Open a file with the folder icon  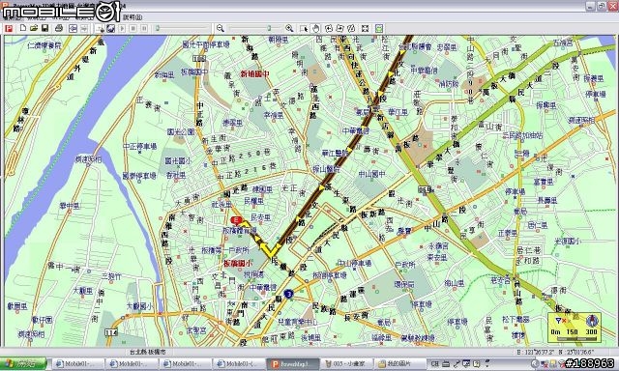pos(34,28)
